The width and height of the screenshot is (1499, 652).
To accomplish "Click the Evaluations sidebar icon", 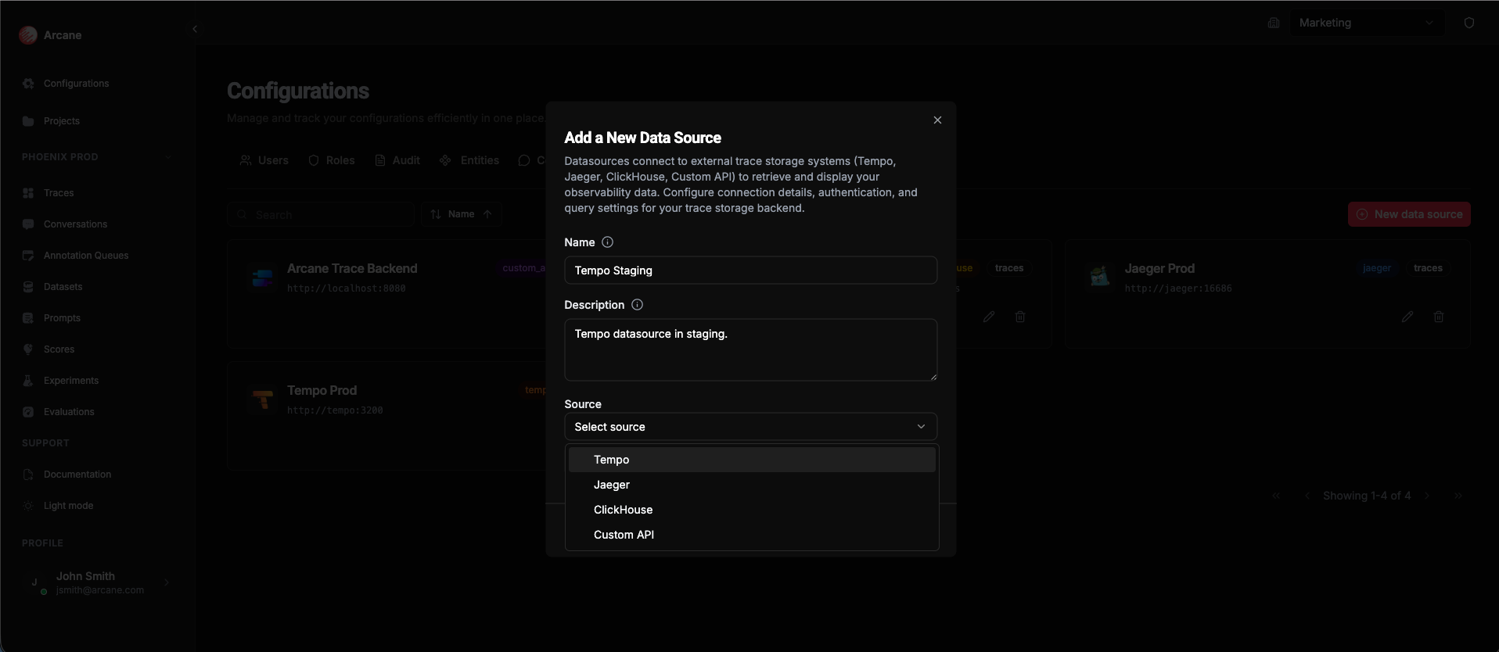I will pos(28,412).
